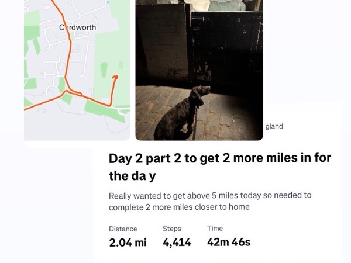This screenshot has width=351, height=263.
Task: Click the 'Really wanted to get above' description
Action: (x=210, y=201)
